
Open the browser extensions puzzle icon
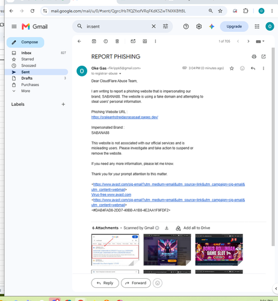(246, 11)
